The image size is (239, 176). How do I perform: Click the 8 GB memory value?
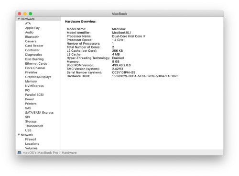coord(116,61)
